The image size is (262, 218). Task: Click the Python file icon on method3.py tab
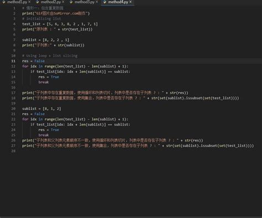click(71, 2)
